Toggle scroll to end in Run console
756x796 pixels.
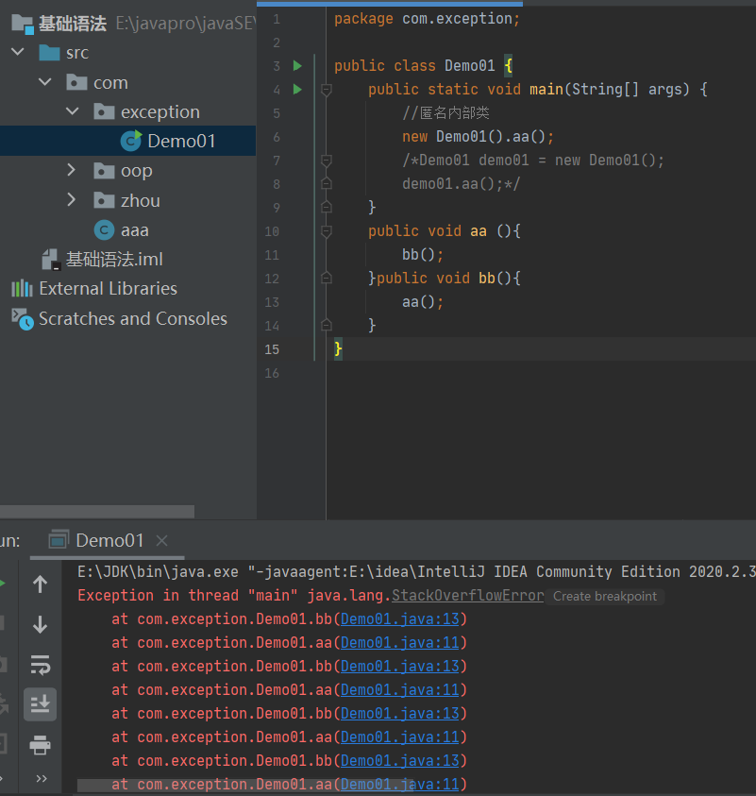40,704
